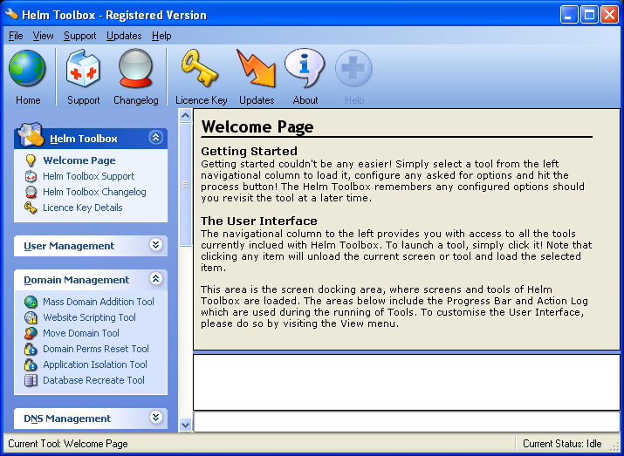
Task: Click the Database Recreate Tool icon
Action: pyautogui.click(x=31, y=380)
